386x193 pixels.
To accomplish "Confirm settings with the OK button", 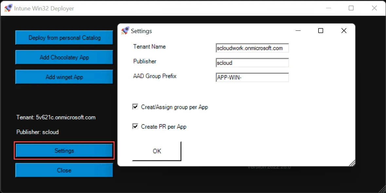I will click(x=157, y=151).
